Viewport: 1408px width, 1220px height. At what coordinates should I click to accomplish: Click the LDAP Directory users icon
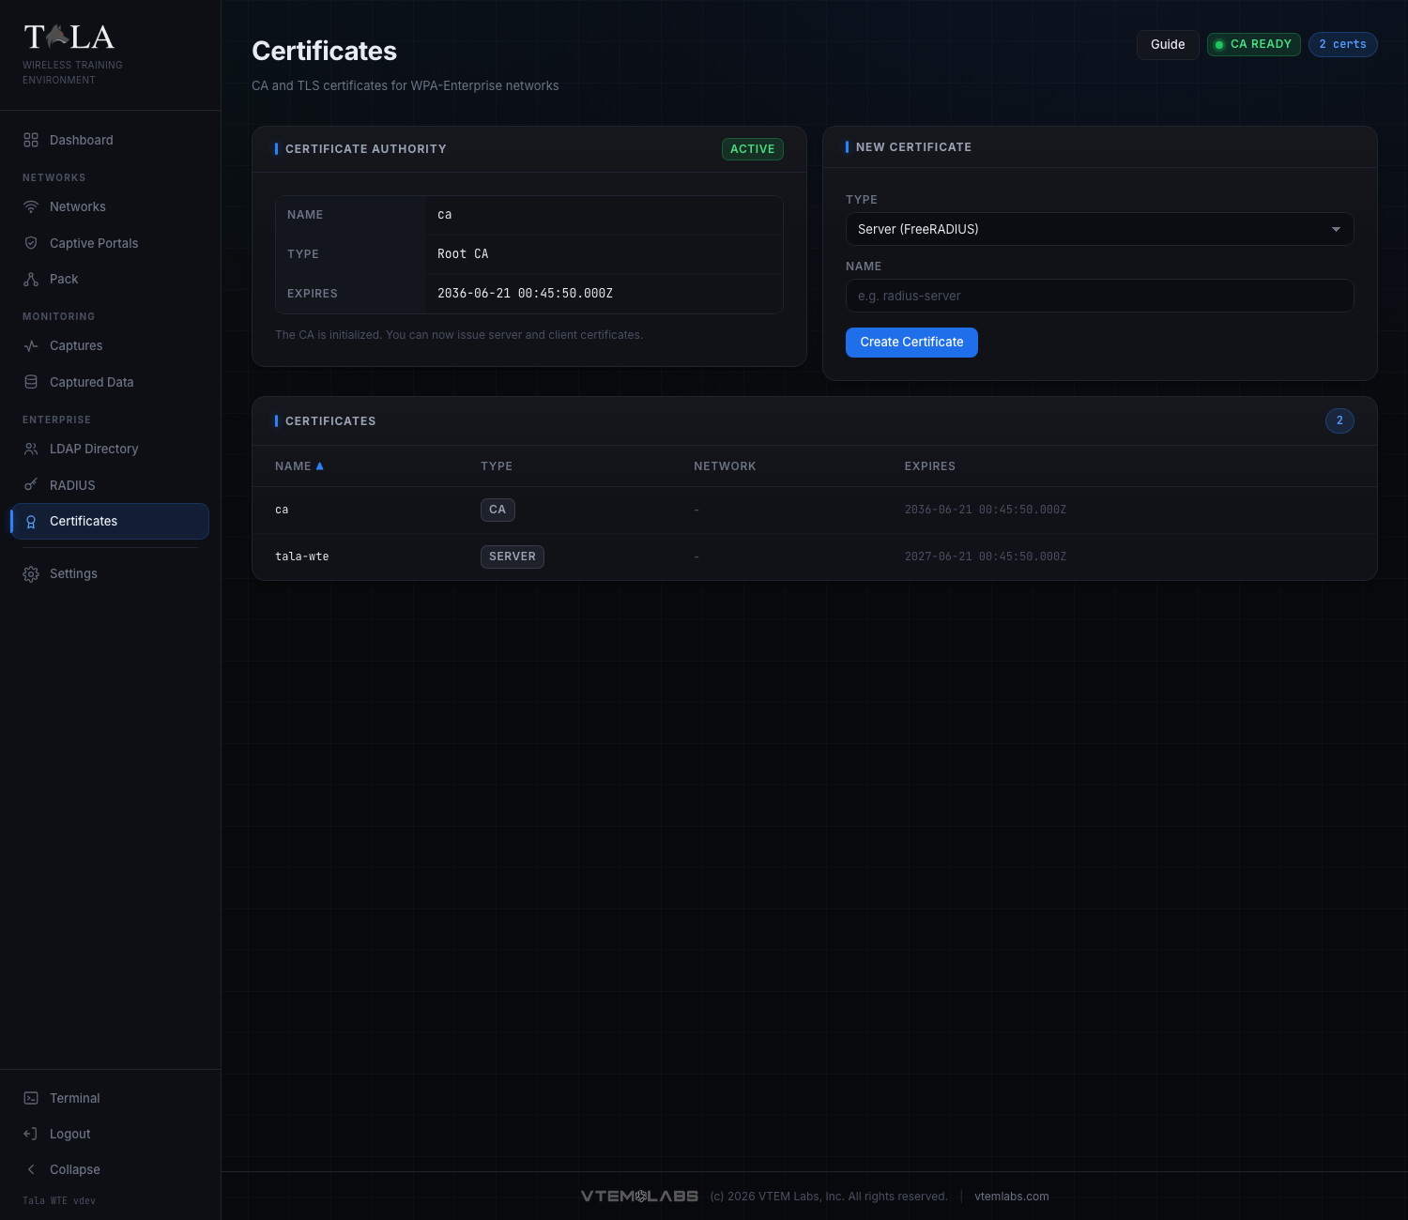coord(31,449)
